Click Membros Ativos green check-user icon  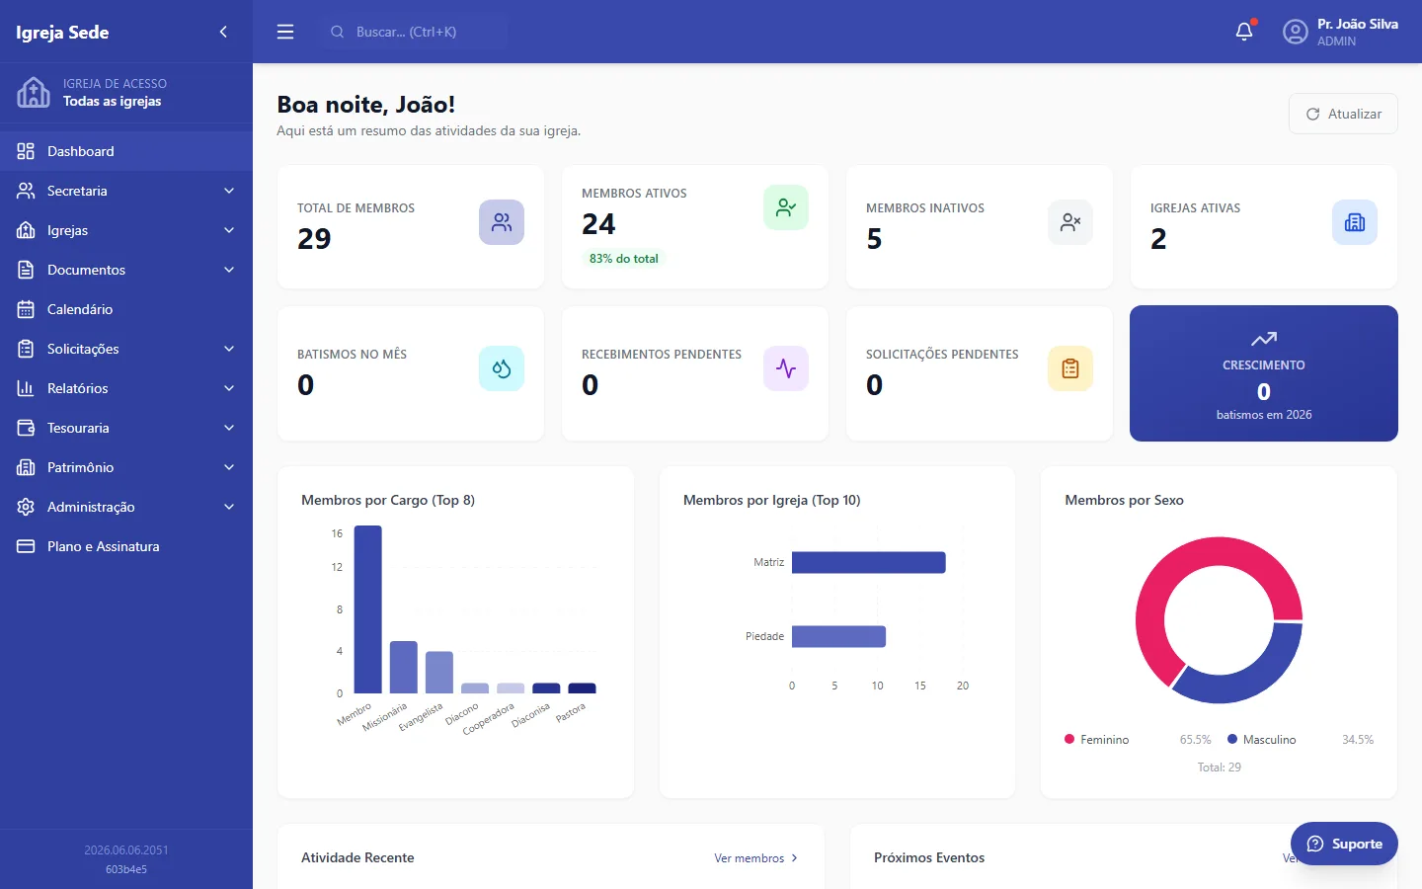(786, 207)
